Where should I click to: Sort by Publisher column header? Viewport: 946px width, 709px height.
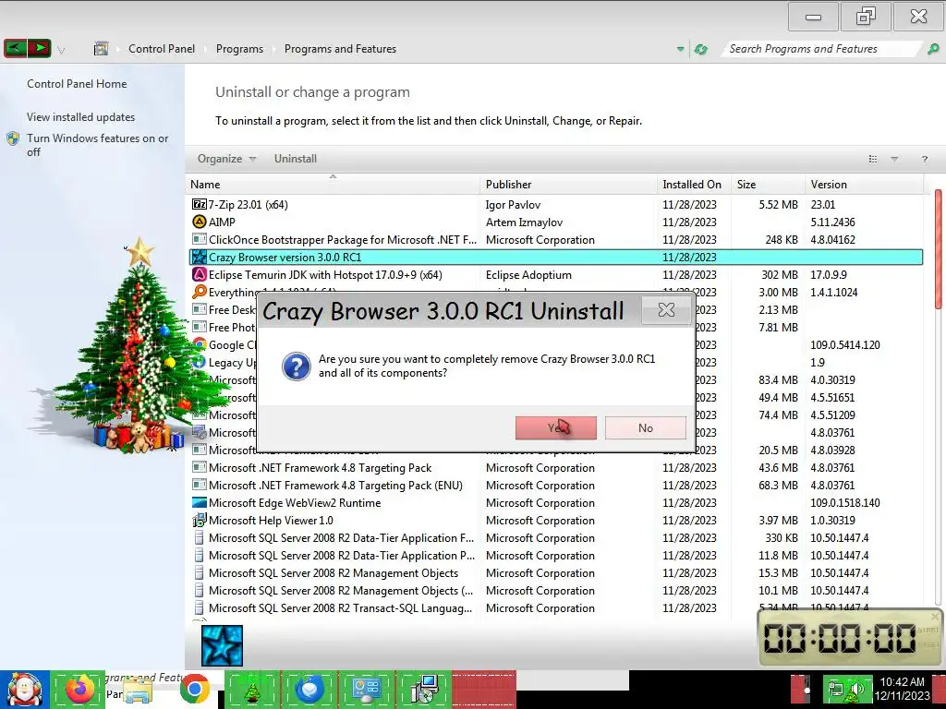click(568, 185)
